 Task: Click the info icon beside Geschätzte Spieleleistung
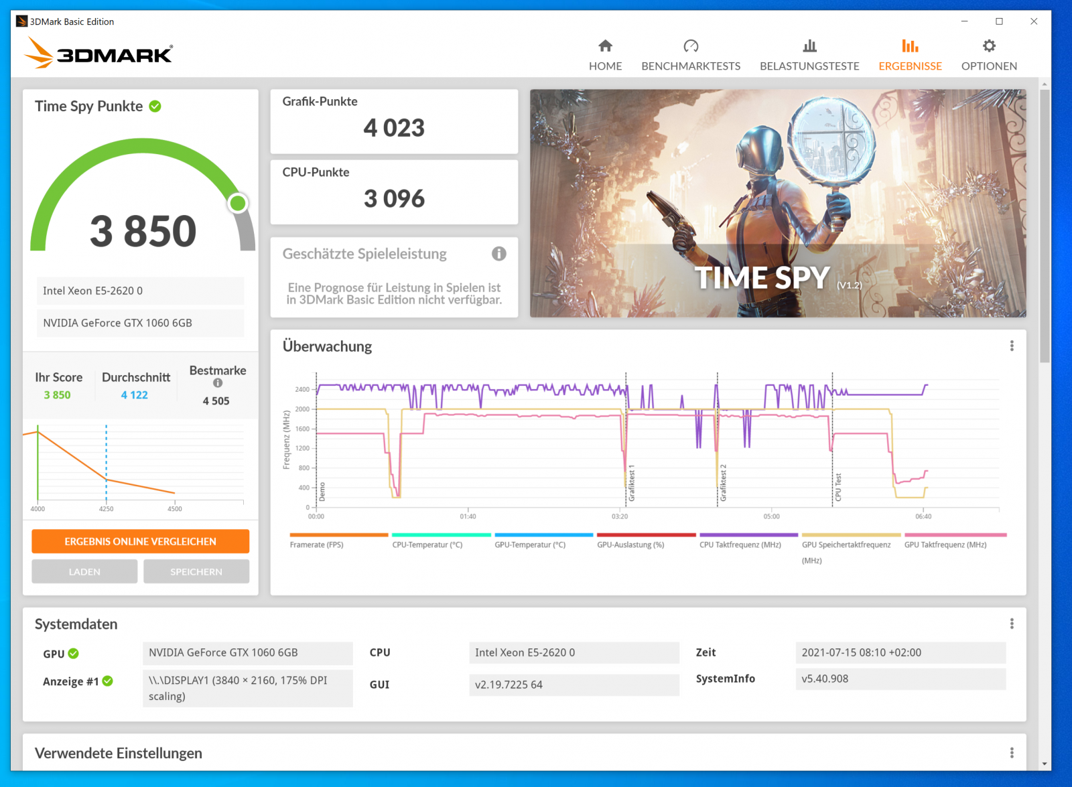click(x=498, y=254)
